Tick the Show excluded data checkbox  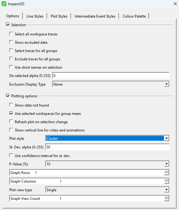(11, 42)
